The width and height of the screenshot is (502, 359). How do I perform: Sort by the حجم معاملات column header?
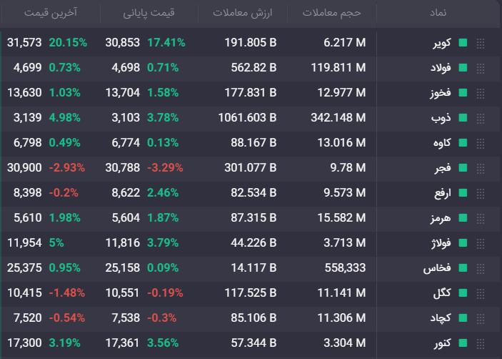pos(331,13)
